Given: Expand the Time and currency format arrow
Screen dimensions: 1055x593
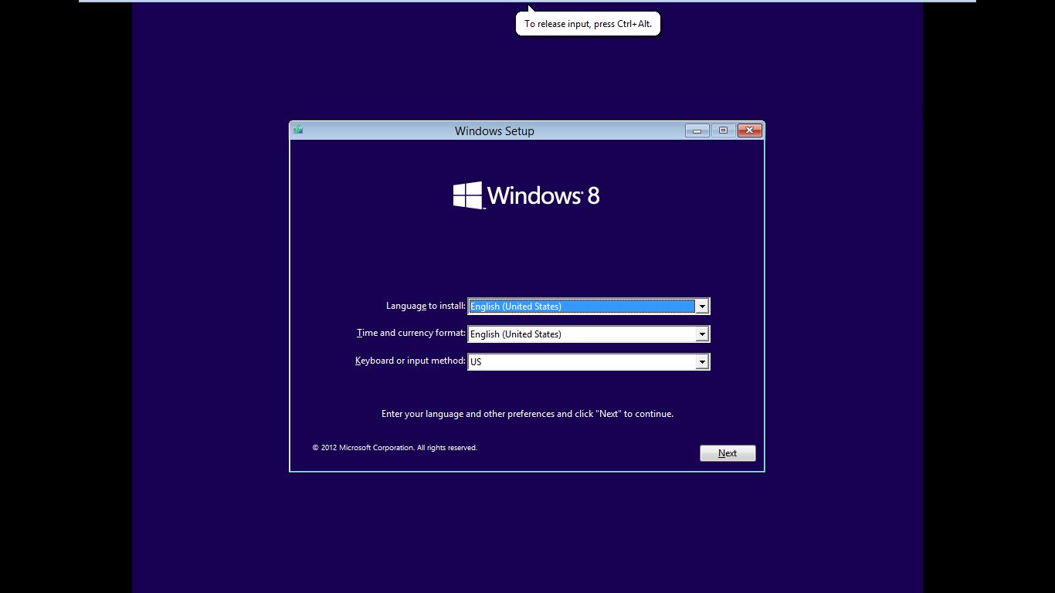Looking at the screenshot, I should (x=702, y=334).
